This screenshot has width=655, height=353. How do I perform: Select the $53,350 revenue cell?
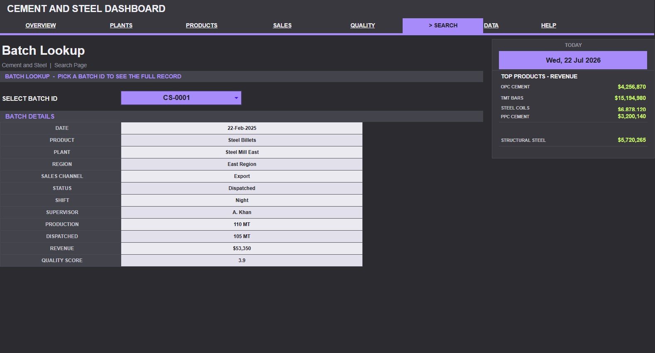242,248
